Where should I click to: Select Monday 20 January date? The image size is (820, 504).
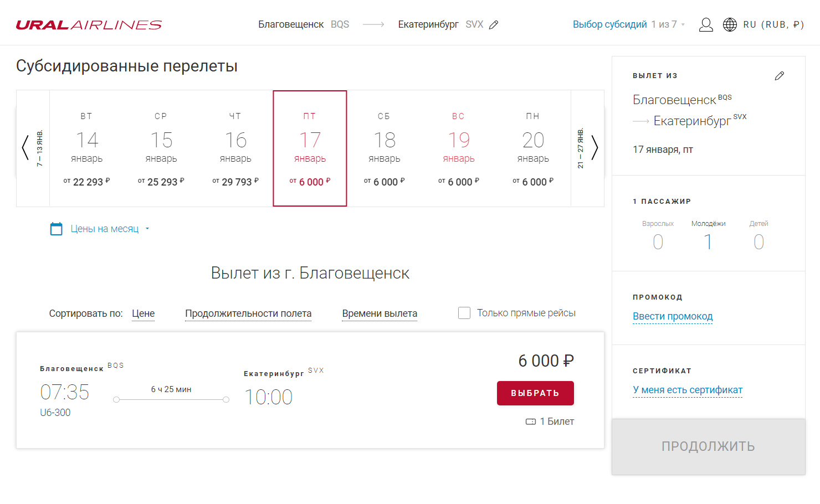click(533, 148)
